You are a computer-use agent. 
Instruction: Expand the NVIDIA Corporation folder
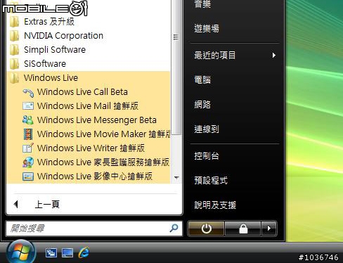89,36
